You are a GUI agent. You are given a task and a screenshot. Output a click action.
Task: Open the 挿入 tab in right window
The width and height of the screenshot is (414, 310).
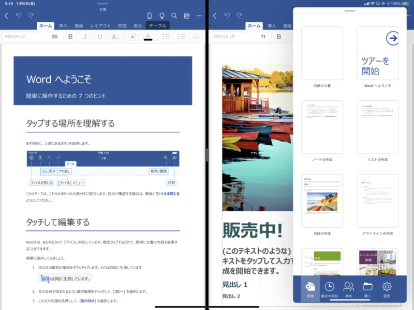272,25
